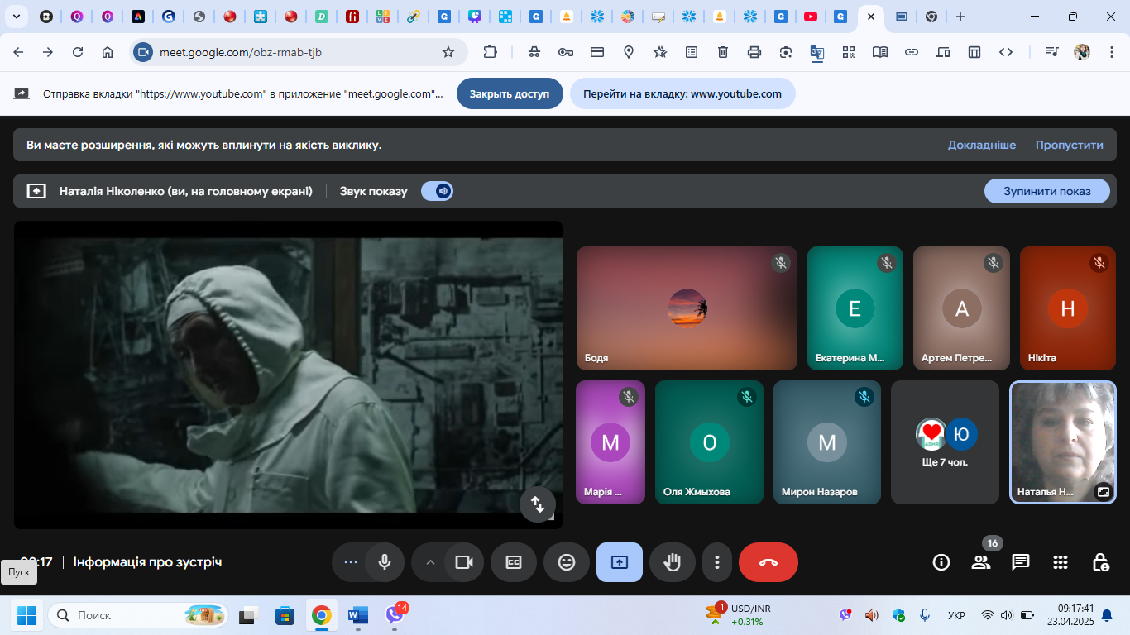Open chat with everyone panel

1021,562
